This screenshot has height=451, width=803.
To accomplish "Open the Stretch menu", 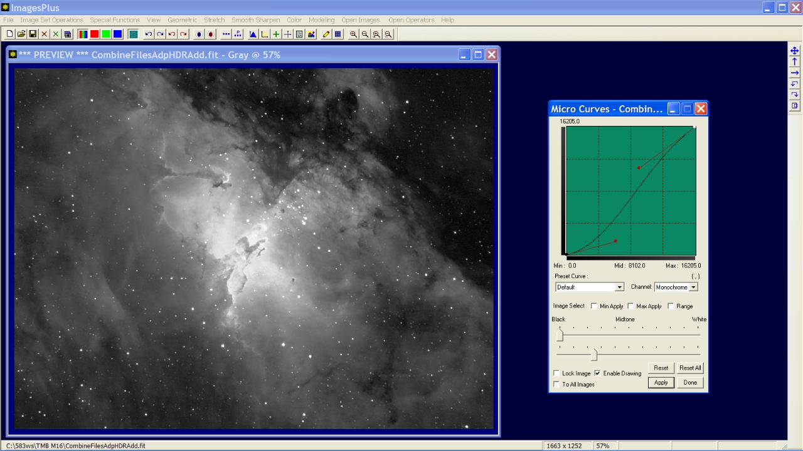I will pyautogui.click(x=215, y=20).
